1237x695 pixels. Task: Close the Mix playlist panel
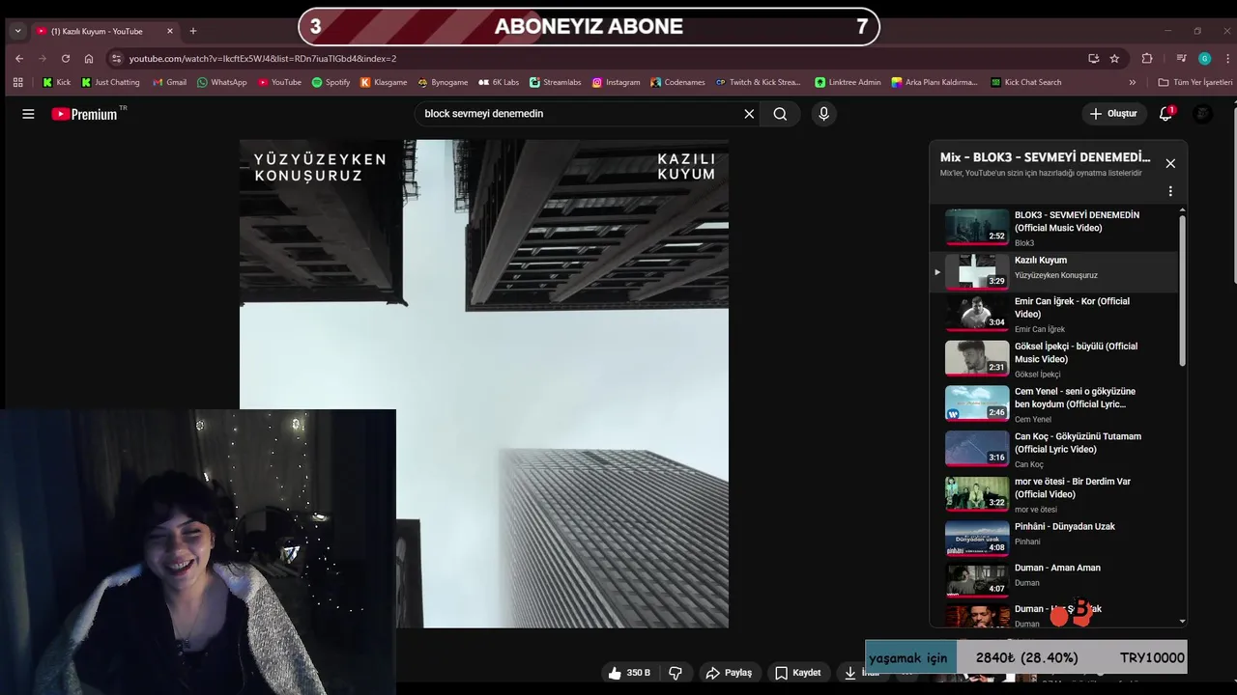(x=1170, y=163)
